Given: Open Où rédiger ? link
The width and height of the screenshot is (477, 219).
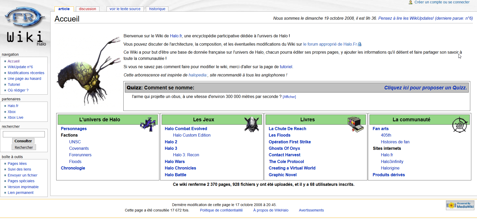Looking at the screenshot, I should 18,90.
